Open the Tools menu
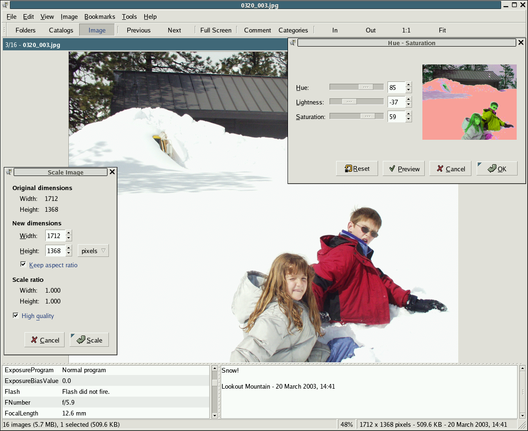528x431 pixels. (x=129, y=16)
